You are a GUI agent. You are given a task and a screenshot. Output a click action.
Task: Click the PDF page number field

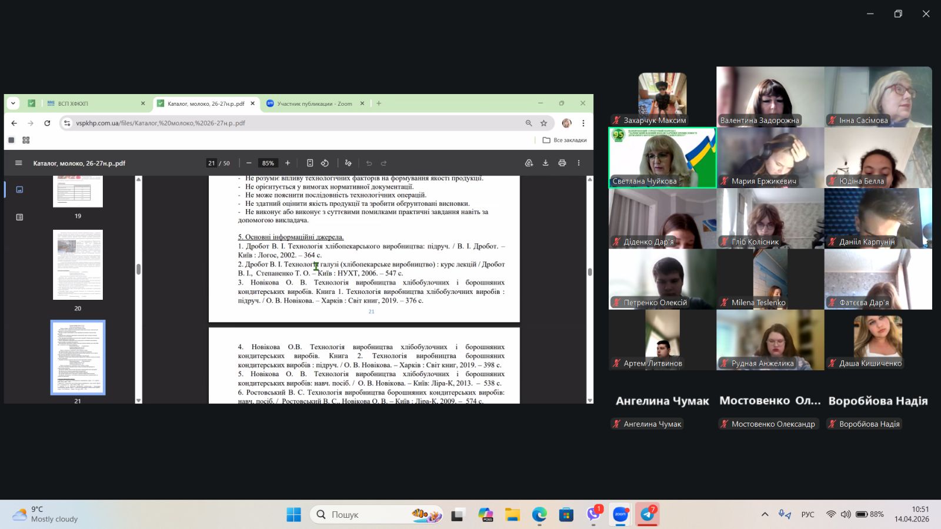[212, 163]
